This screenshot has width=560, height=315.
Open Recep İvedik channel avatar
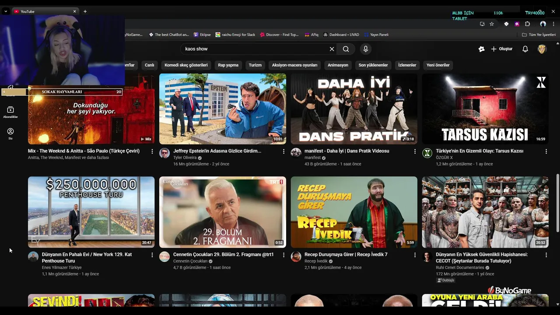(x=296, y=257)
